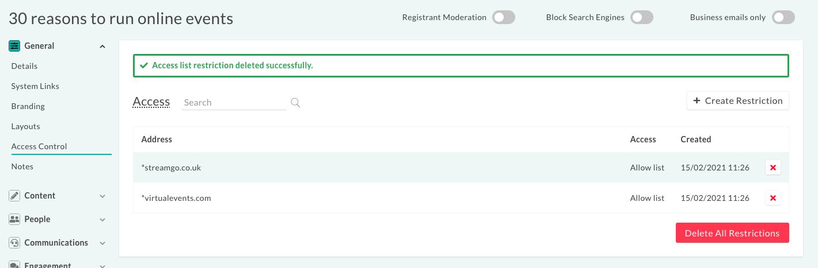Click the Delete All Restrictions button

732,233
